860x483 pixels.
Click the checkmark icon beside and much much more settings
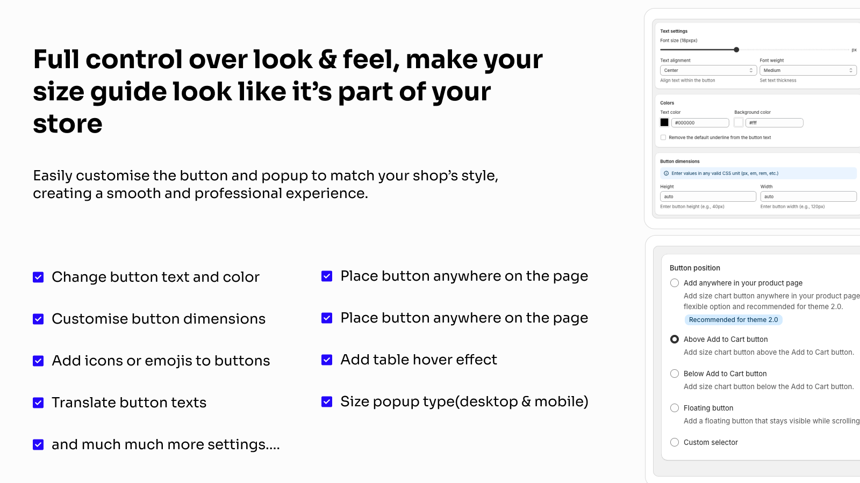pos(38,445)
